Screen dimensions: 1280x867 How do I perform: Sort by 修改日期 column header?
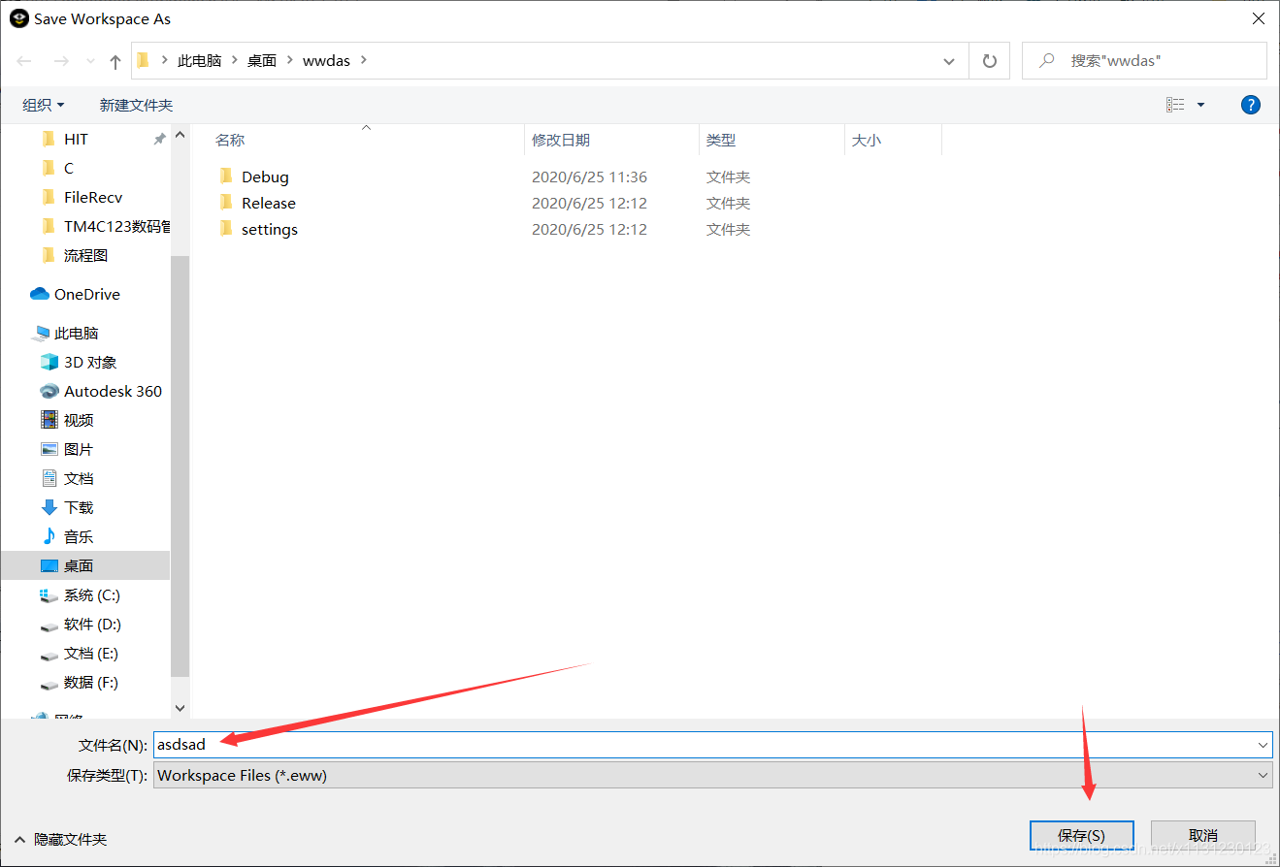click(561, 140)
